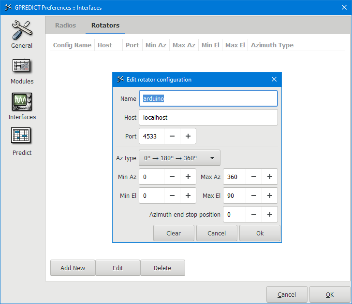Clear the rotator configuration fields

(x=174, y=233)
